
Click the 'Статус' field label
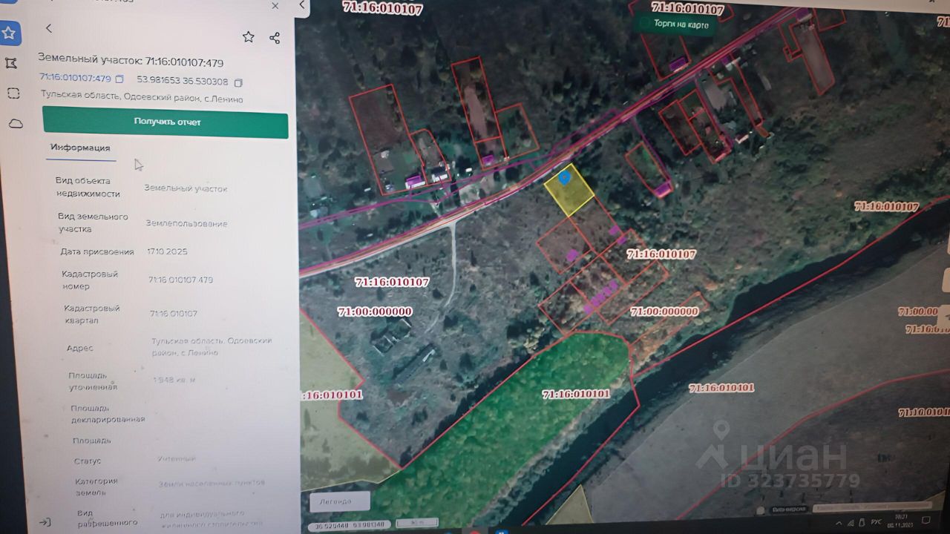pos(88,461)
